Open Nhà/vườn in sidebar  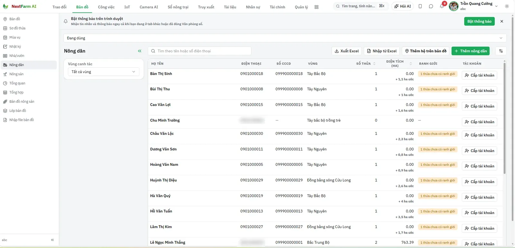click(29, 56)
